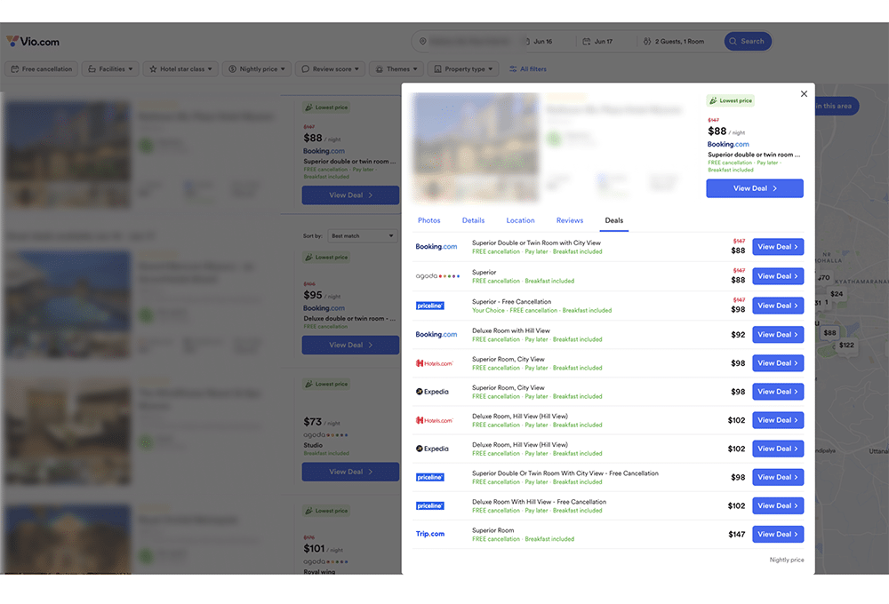Click the Trip.com logo in the deals list
The image size is (889, 604).
(x=429, y=535)
